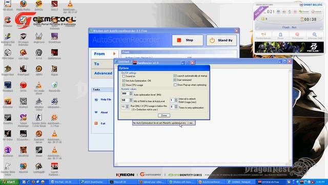Open the Windows Start menu
The image size is (328, 185).
pos(9,182)
